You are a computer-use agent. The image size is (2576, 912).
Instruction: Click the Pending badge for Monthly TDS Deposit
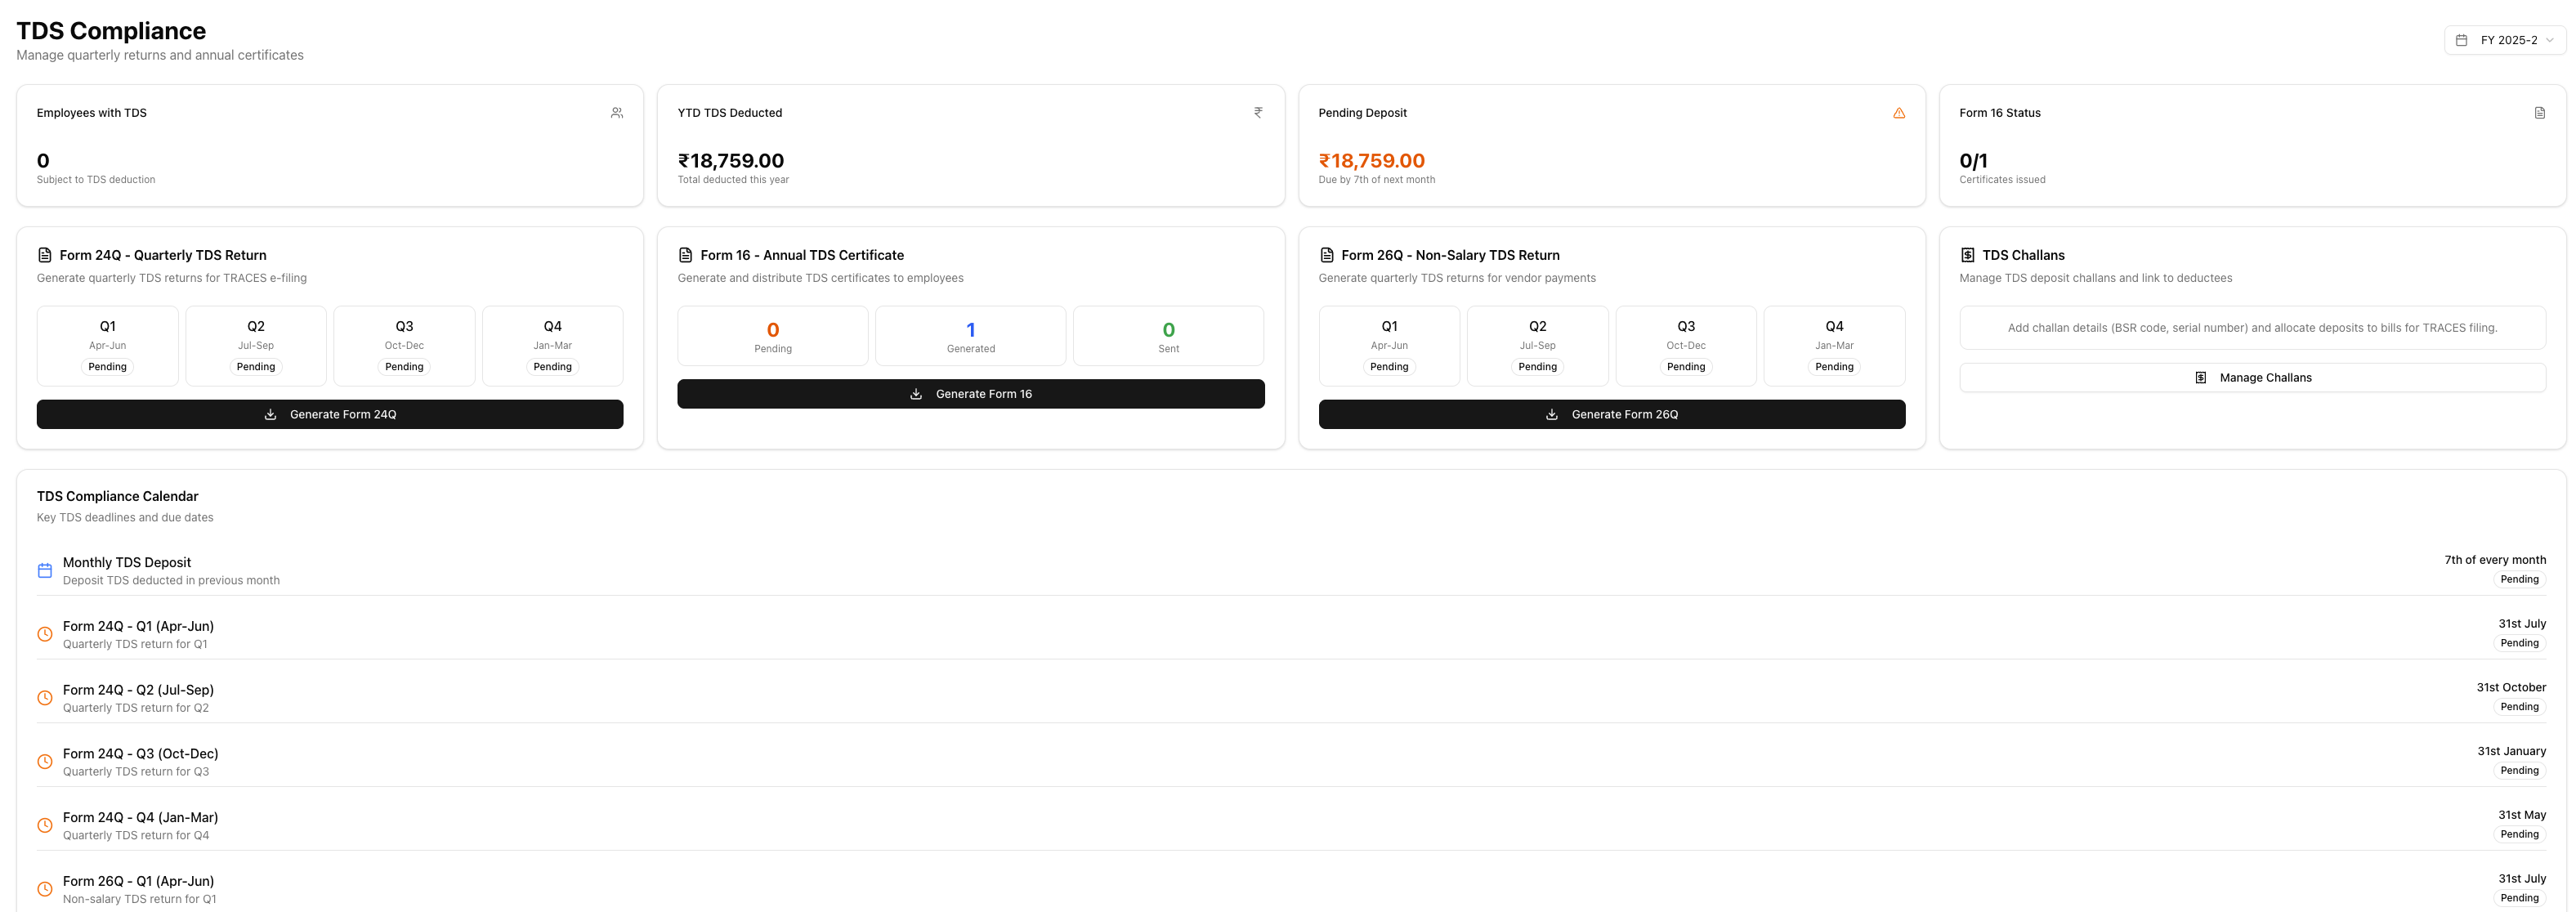[x=2519, y=580]
